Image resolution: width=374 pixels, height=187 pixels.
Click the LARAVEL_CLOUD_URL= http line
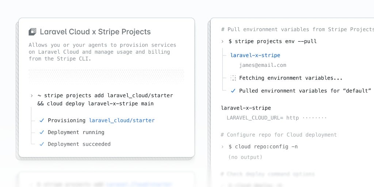[x=276, y=118]
